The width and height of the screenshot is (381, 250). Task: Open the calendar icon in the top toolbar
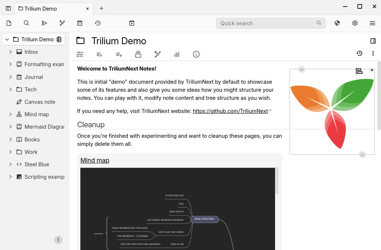80,23
